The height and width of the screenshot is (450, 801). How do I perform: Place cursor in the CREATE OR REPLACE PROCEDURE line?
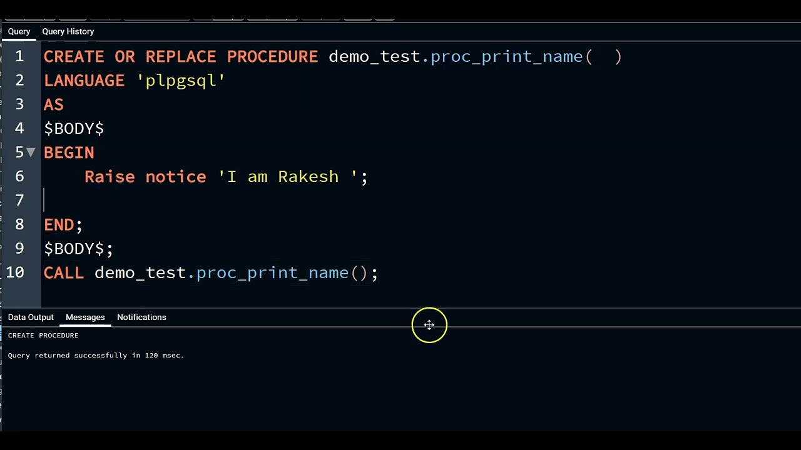[180, 57]
